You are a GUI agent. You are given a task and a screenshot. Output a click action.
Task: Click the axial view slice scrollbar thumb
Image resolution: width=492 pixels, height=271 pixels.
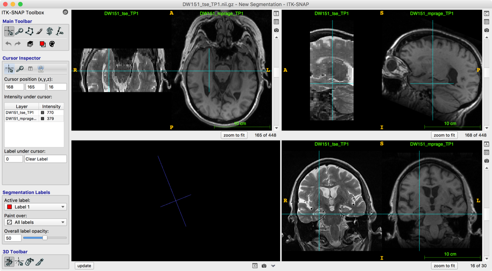[x=276, y=72]
